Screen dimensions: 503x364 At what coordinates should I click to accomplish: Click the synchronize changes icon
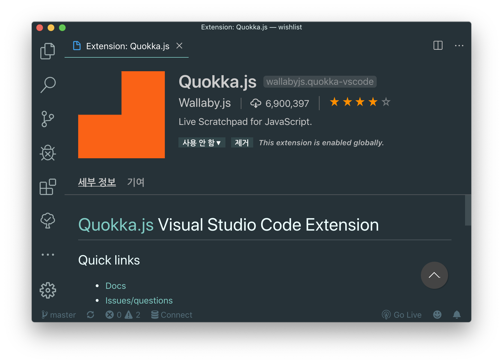pos(90,315)
